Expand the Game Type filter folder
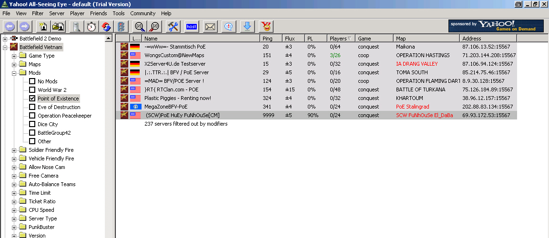 pyautogui.click(x=14, y=56)
